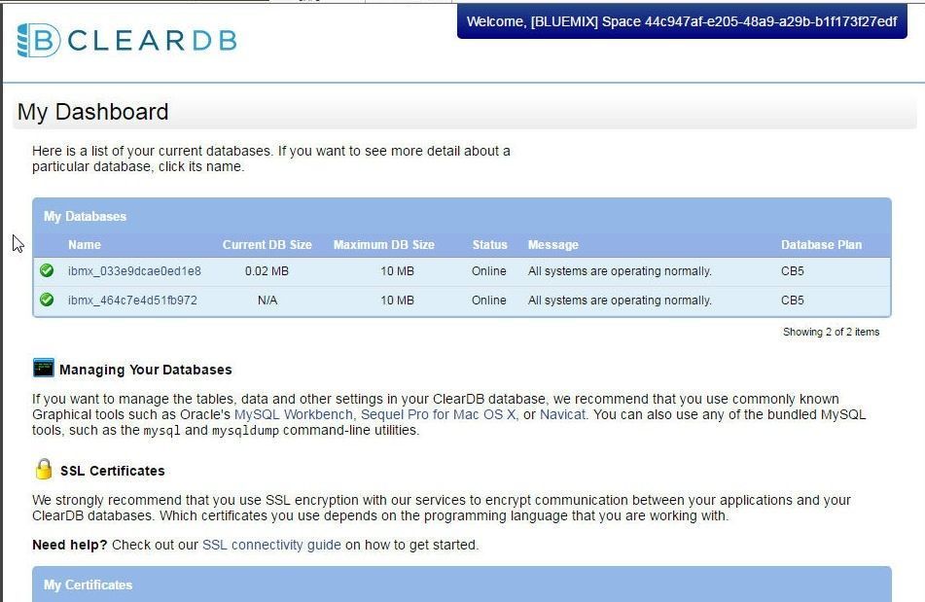Open Sequel Pro for Mac OS X link
Screen dimensions: 925x602
(x=438, y=414)
